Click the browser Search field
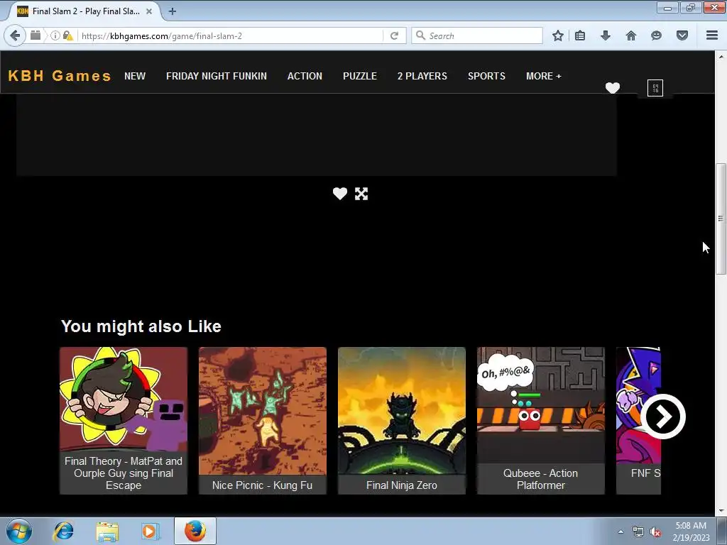Image resolution: width=727 pixels, height=545 pixels. tap(478, 35)
